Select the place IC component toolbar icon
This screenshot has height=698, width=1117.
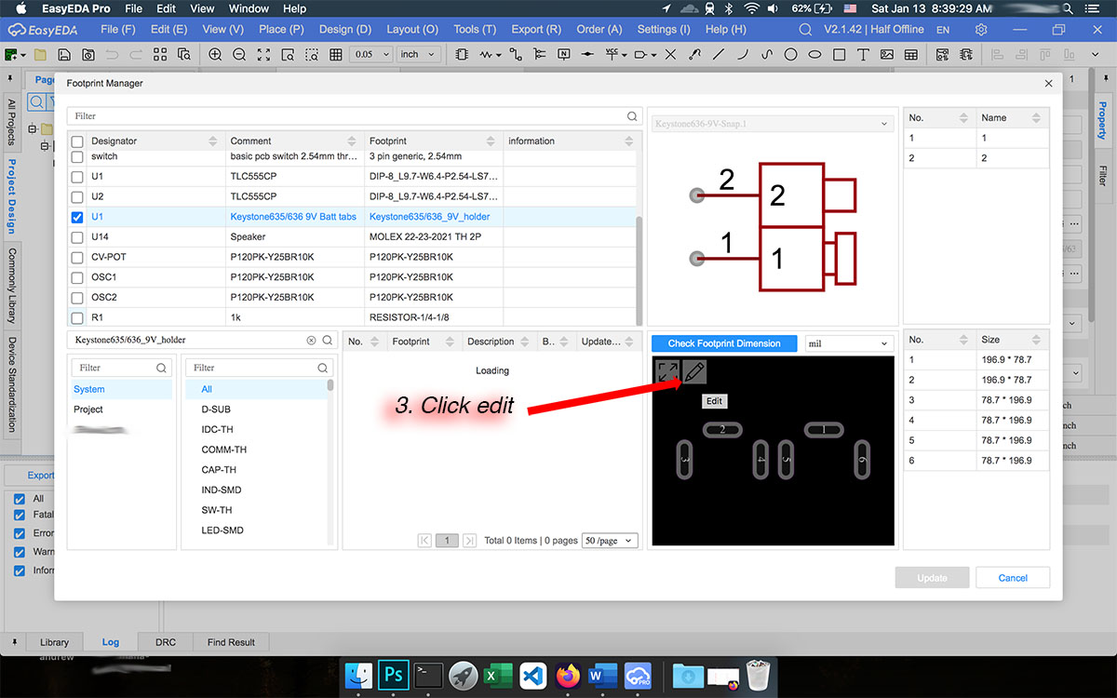click(462, 55)
